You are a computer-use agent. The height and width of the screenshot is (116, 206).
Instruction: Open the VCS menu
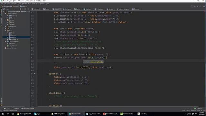(37, 4)
